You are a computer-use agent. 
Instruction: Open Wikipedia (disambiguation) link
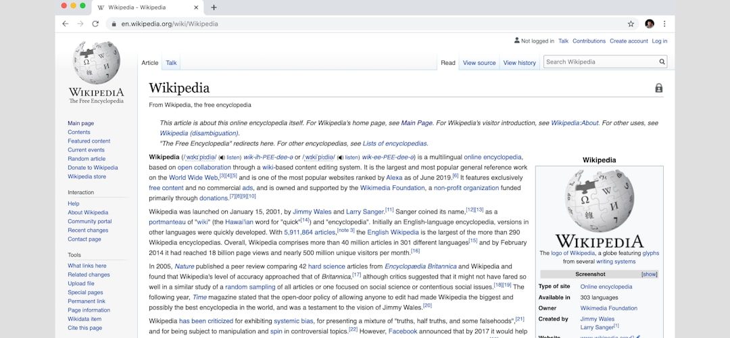[x=199, y=133]
